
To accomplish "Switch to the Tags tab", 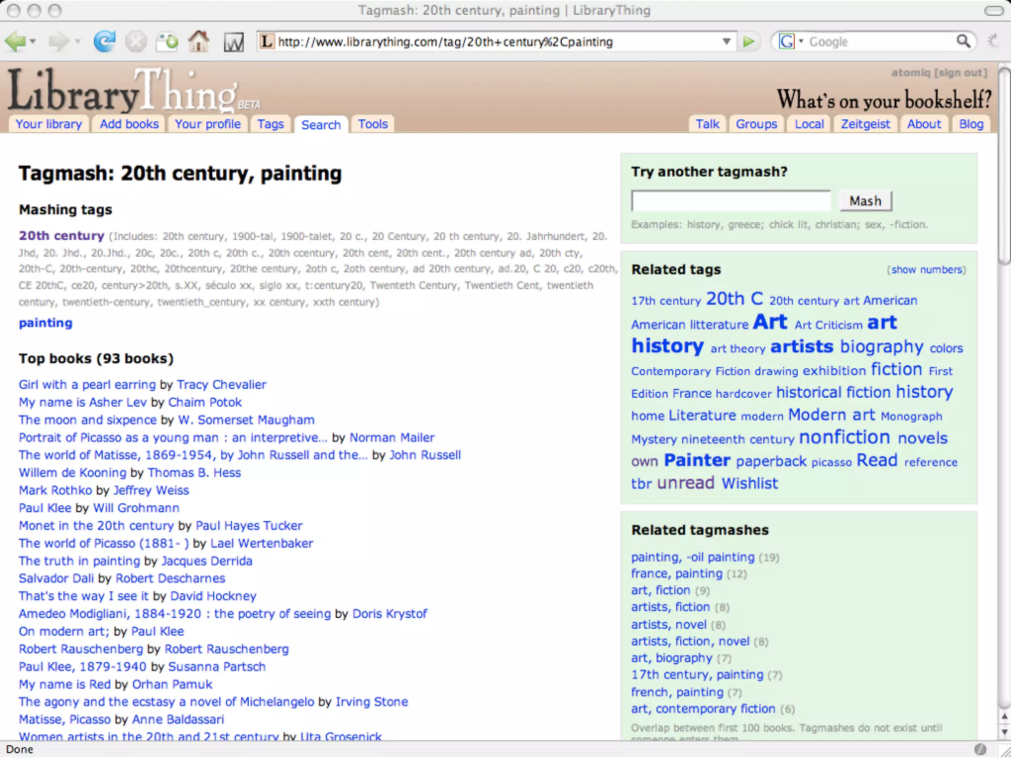I will click(x=270, y=124).
